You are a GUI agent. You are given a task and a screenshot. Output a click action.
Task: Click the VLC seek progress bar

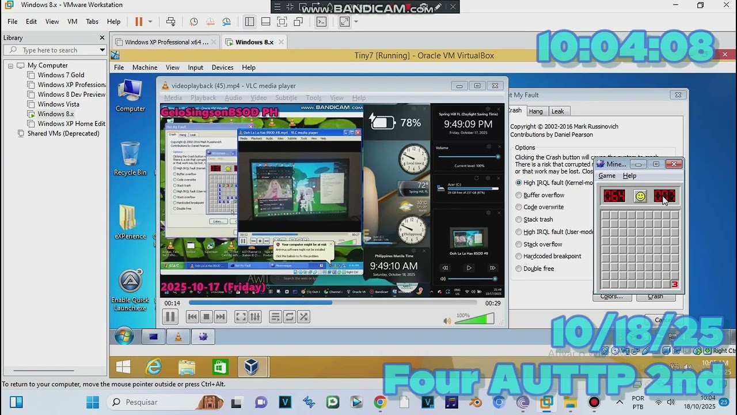coord(333,303)
